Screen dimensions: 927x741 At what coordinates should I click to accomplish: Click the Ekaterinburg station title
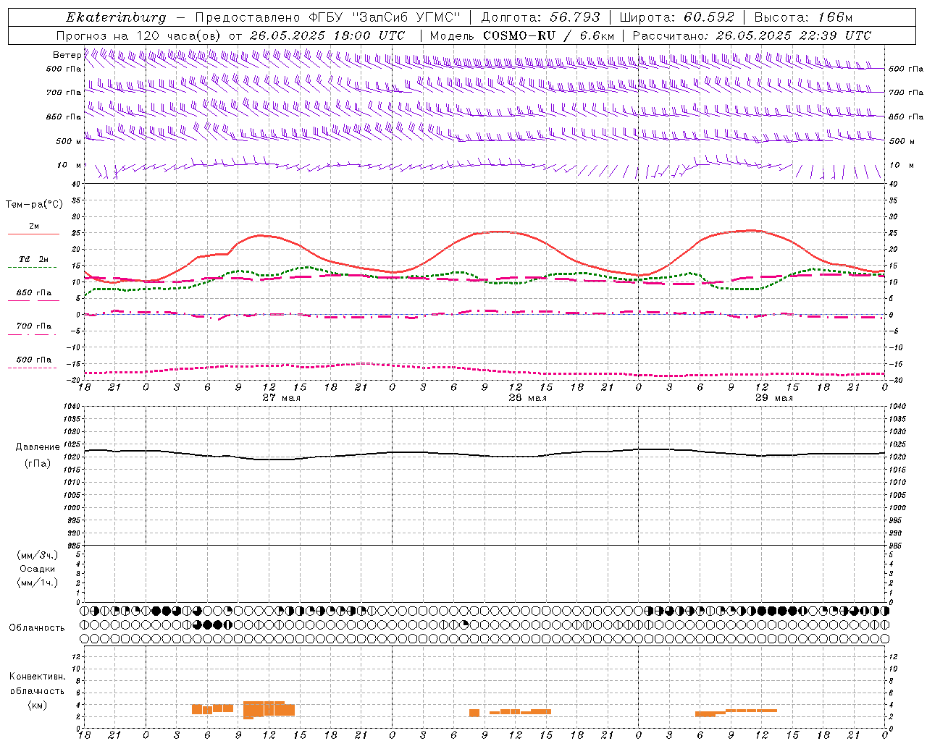(116, 17)
